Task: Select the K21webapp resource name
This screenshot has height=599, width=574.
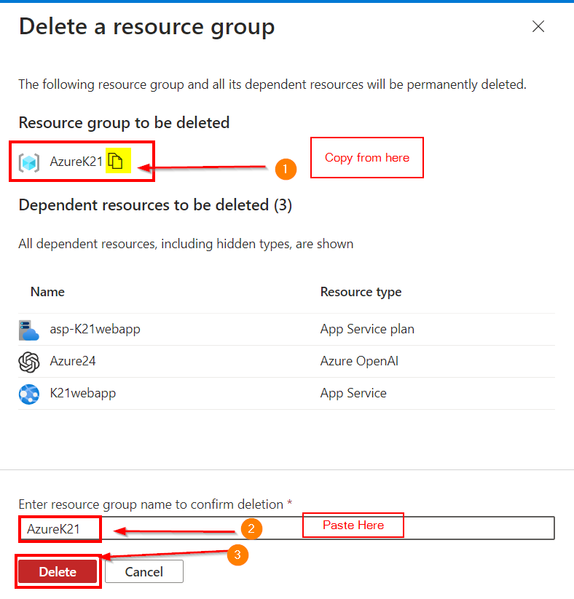Action: coord(82,393)
